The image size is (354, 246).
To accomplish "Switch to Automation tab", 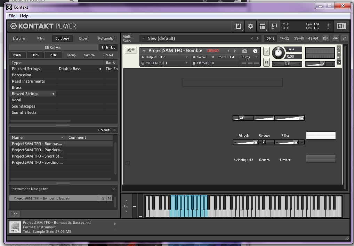I will (x=106, y=38).
